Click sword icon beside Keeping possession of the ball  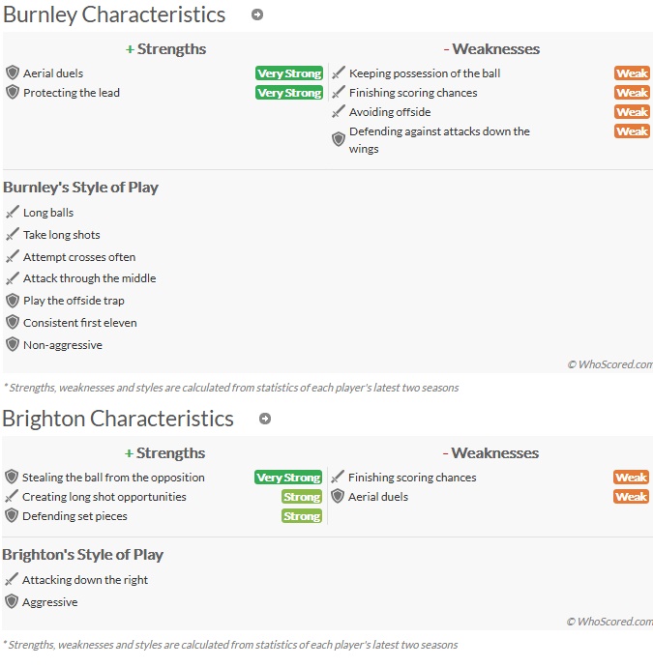339,72
